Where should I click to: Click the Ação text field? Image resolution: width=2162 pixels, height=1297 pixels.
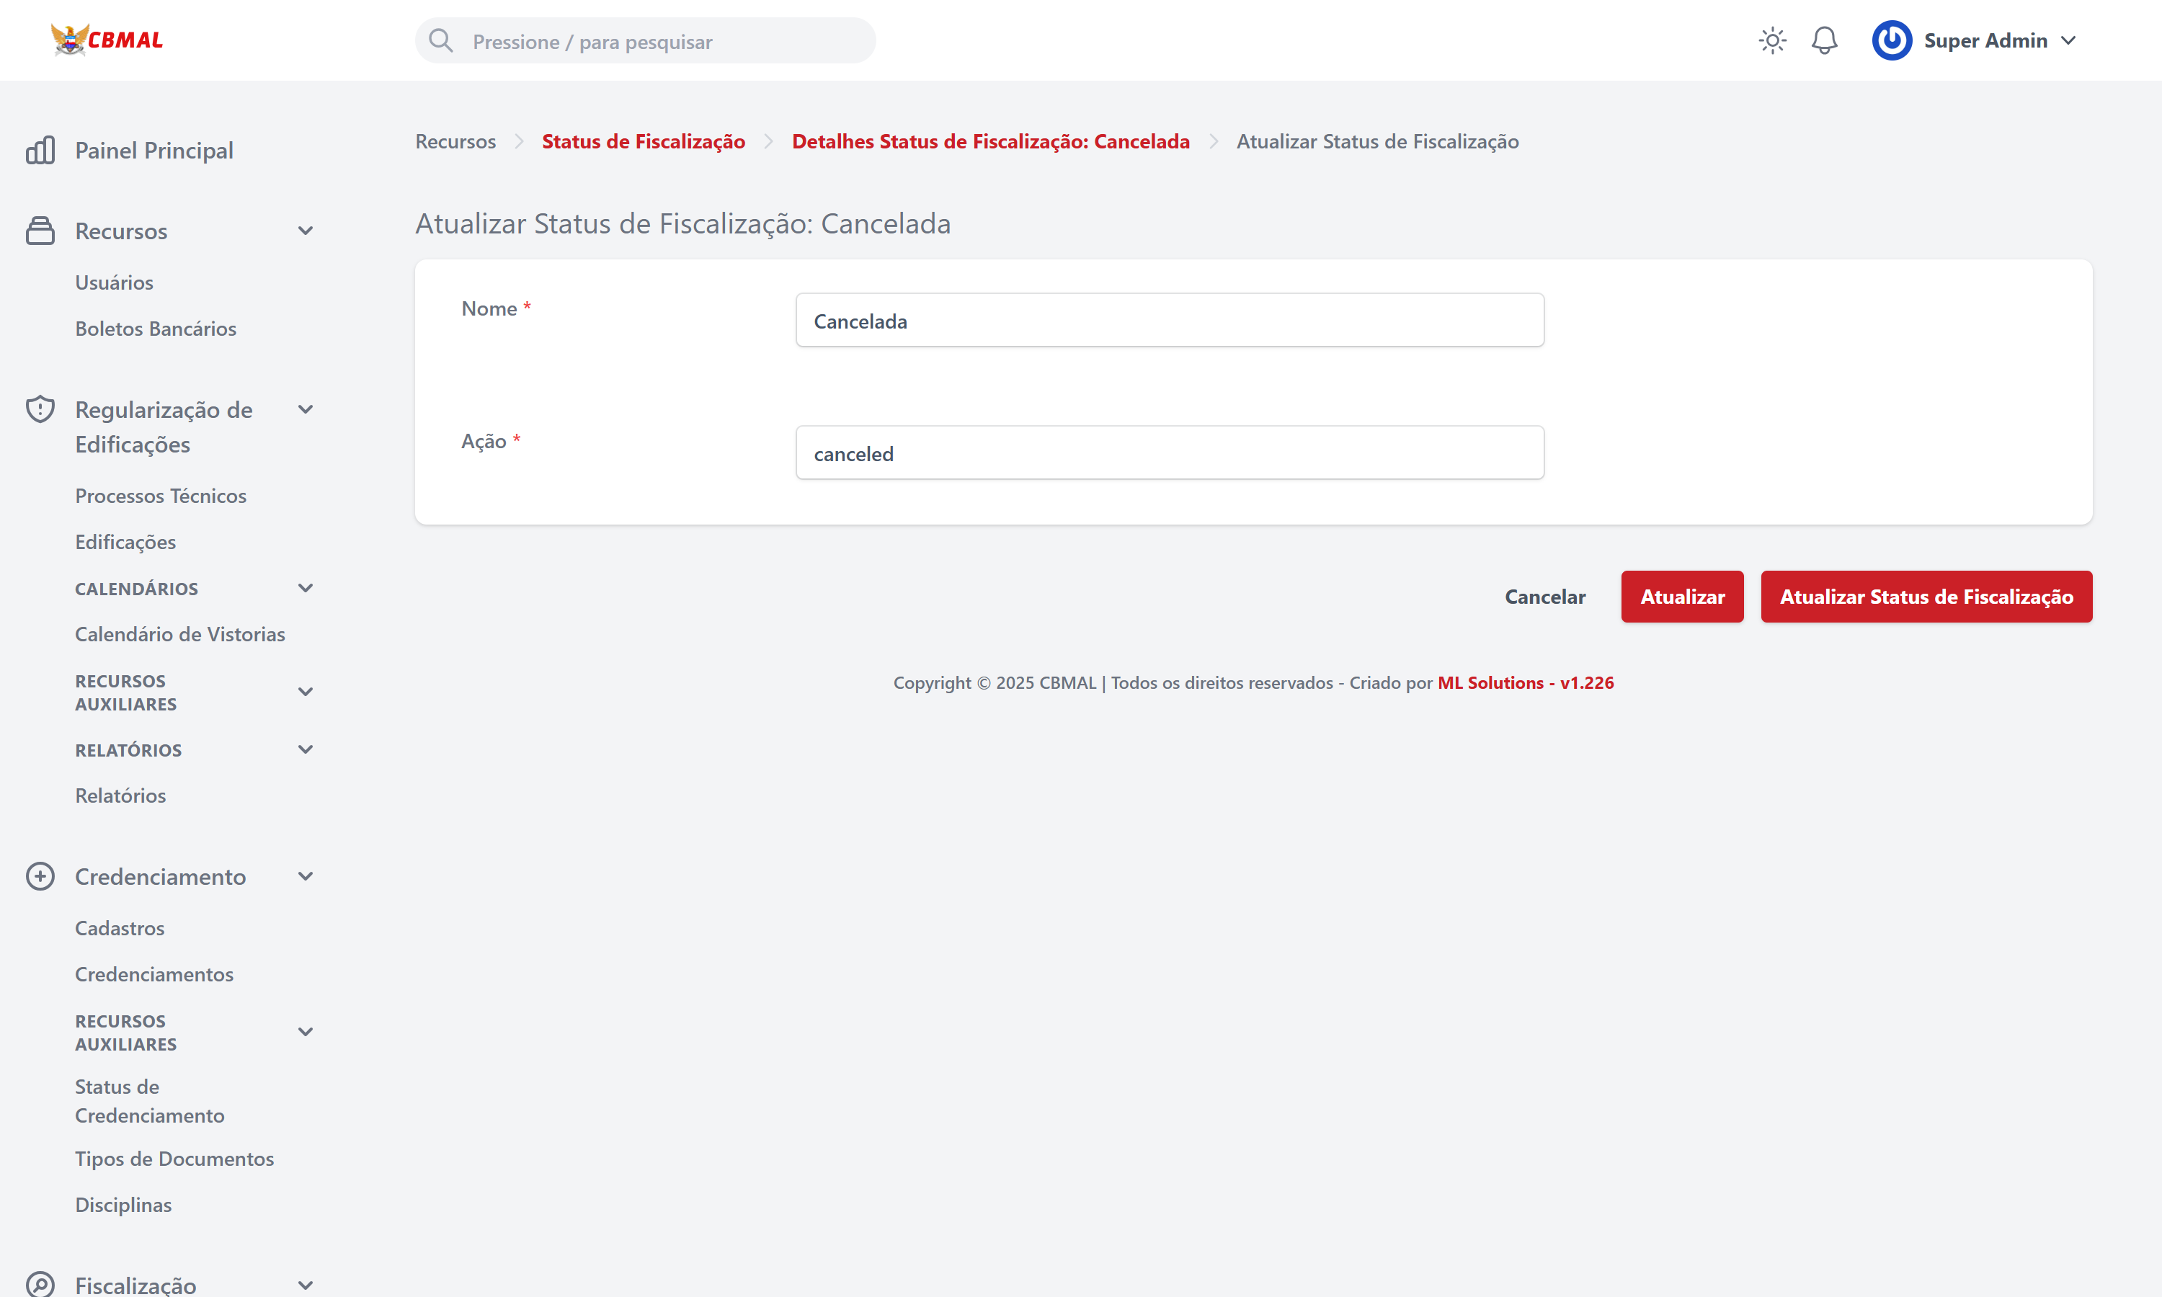tap(1169, 453)
